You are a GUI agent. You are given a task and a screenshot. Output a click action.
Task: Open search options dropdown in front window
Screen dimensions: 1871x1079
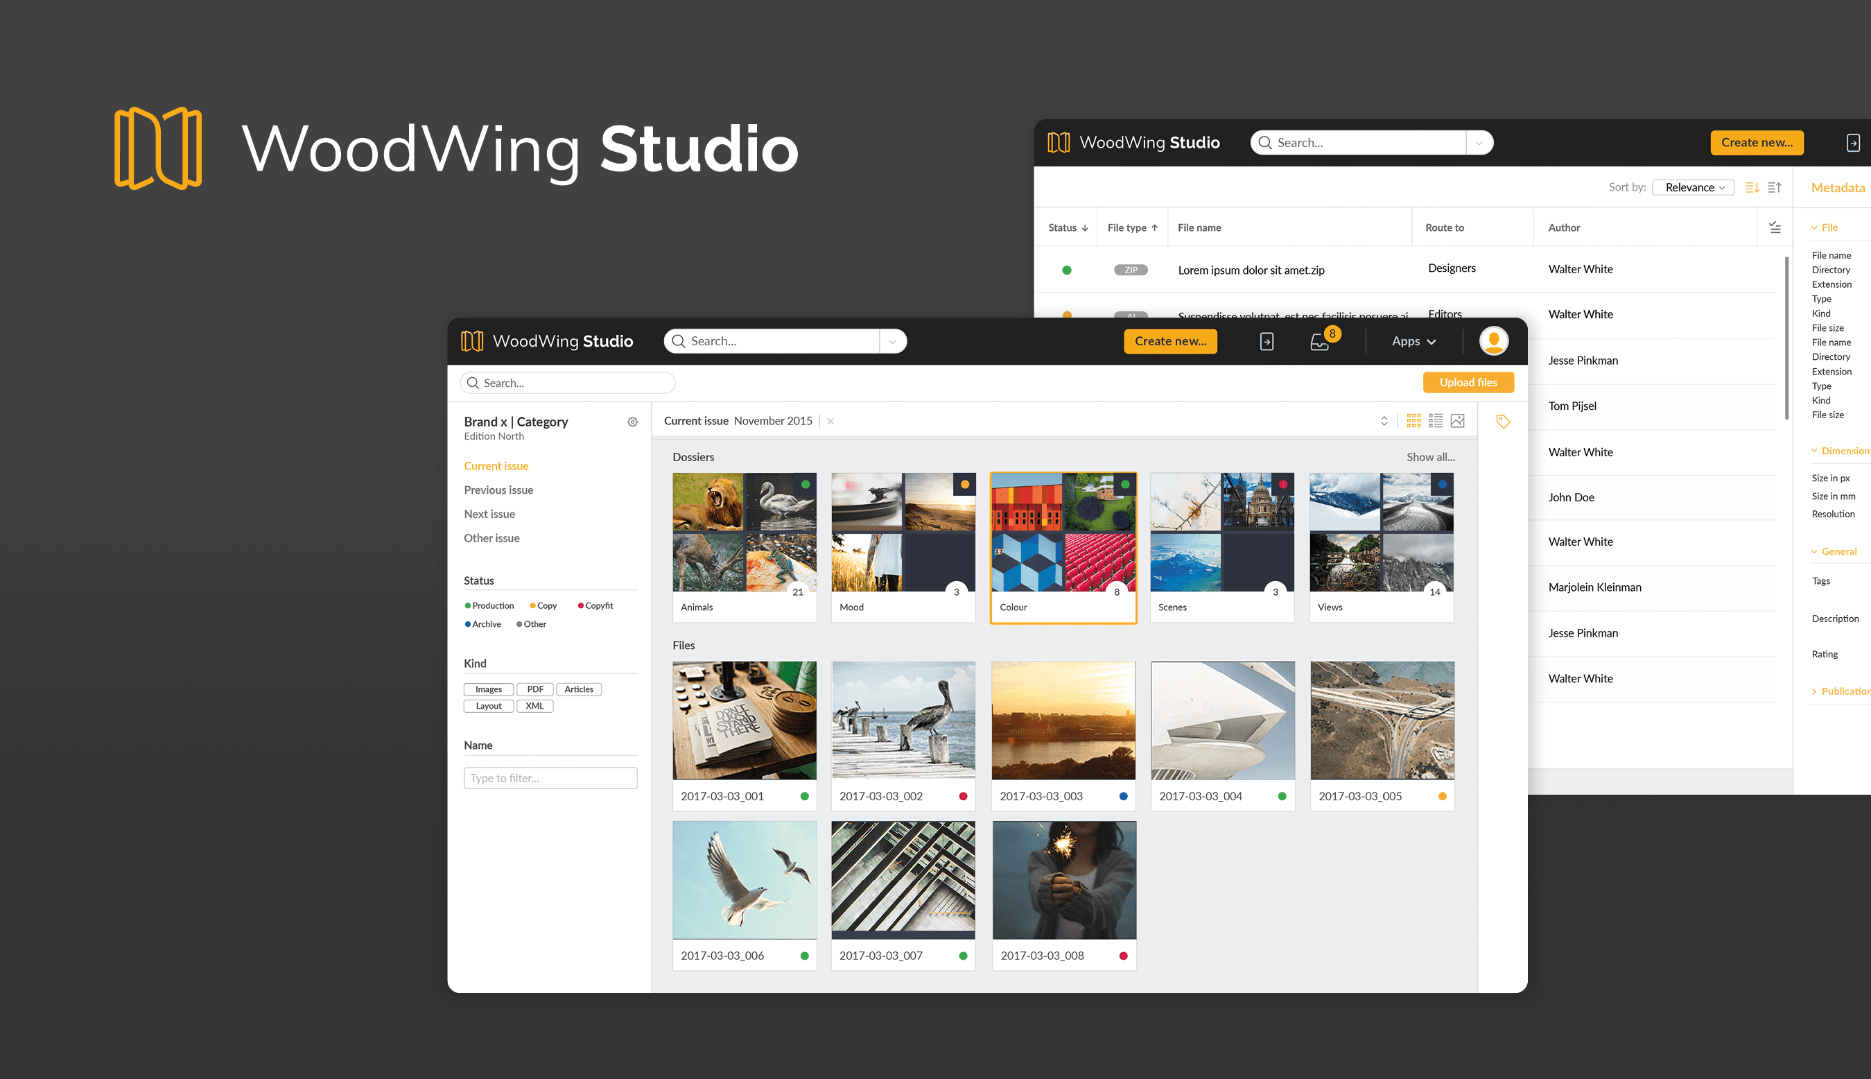[893, 341]
